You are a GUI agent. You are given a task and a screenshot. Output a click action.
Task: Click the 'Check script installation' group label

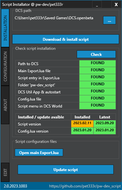click(x=35, y=48)
